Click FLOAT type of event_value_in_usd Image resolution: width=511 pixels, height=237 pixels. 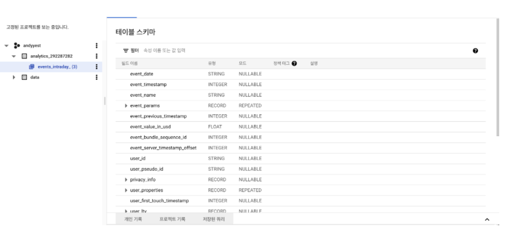pyautogui.click(x=215, y=127)
